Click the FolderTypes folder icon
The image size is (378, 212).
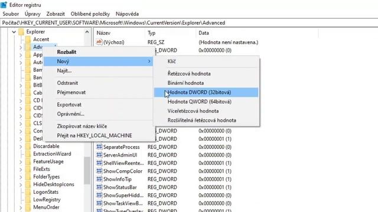point(28,177)
